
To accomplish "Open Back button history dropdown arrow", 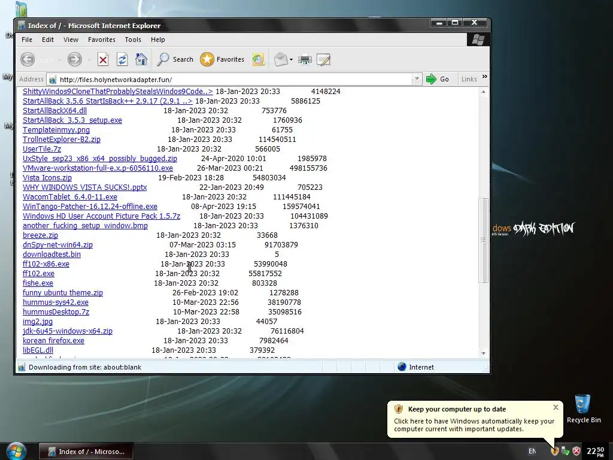I will point(59,60).
